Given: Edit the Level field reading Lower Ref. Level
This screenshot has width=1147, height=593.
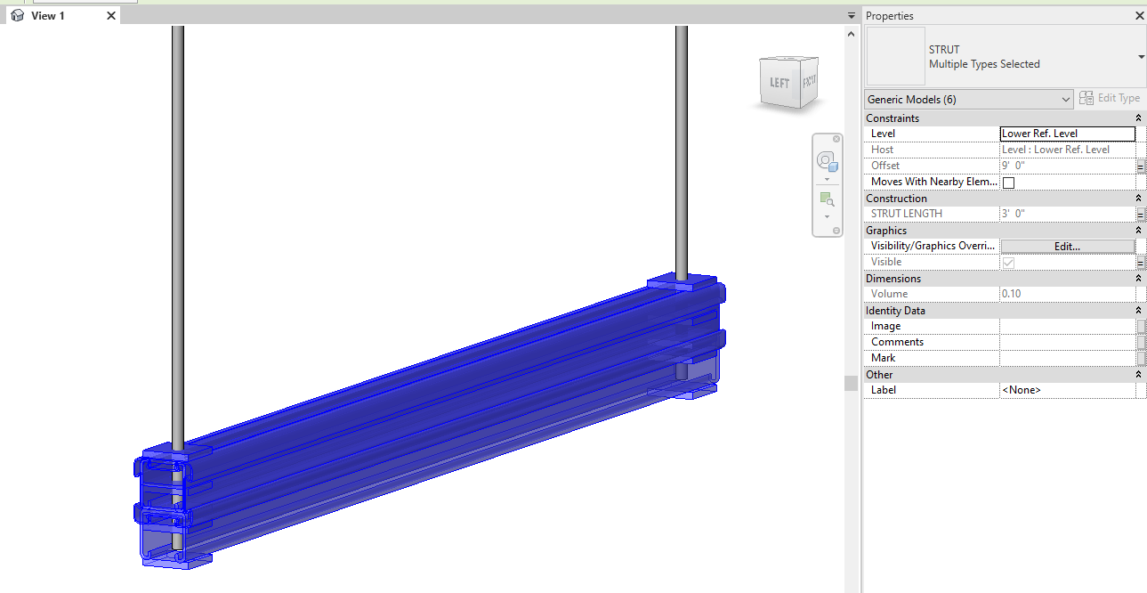Looking at the screenshot, I should tap(1067, 133).
